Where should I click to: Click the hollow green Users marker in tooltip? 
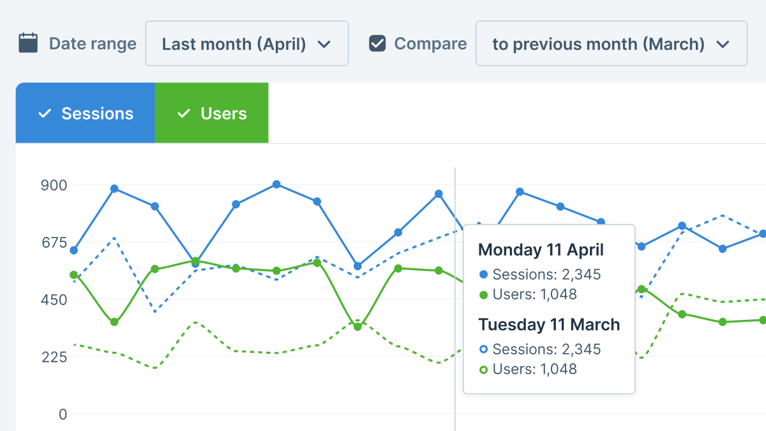click(483, 369)
